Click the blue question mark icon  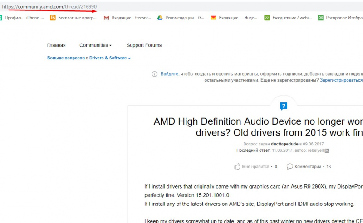tap(284, 106)
